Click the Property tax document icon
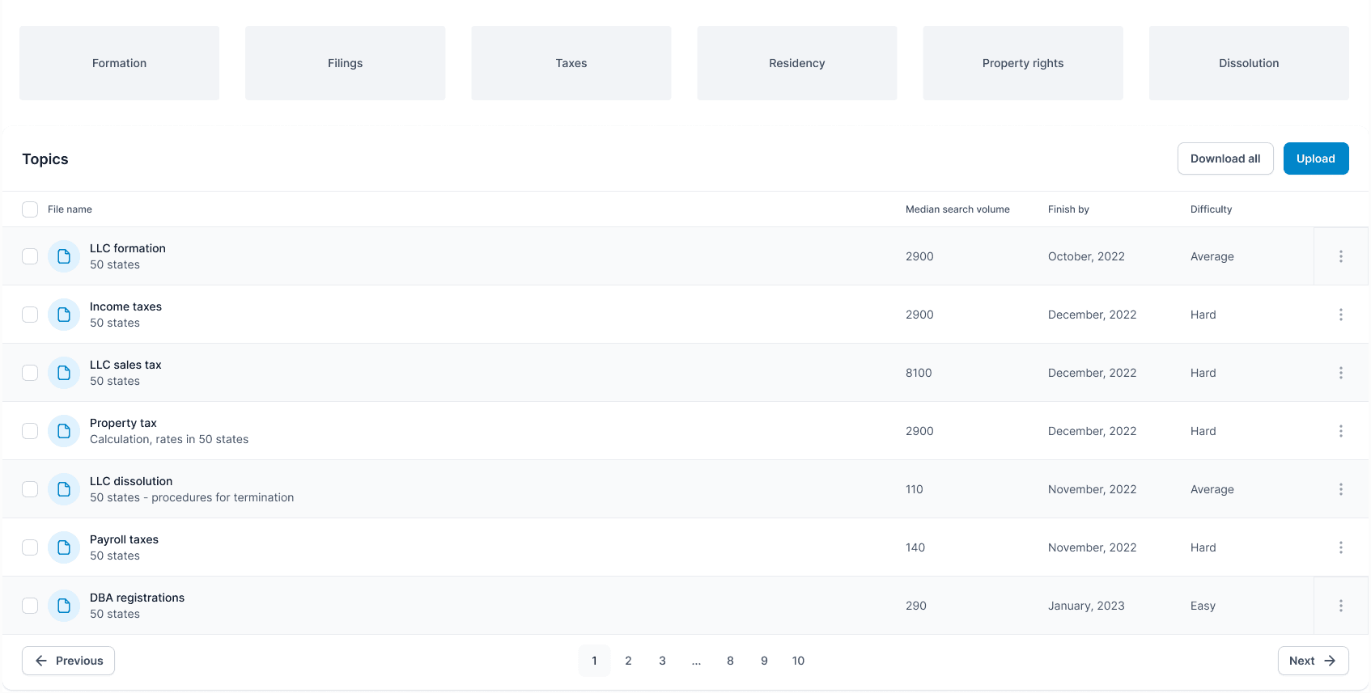 point(64,431)
